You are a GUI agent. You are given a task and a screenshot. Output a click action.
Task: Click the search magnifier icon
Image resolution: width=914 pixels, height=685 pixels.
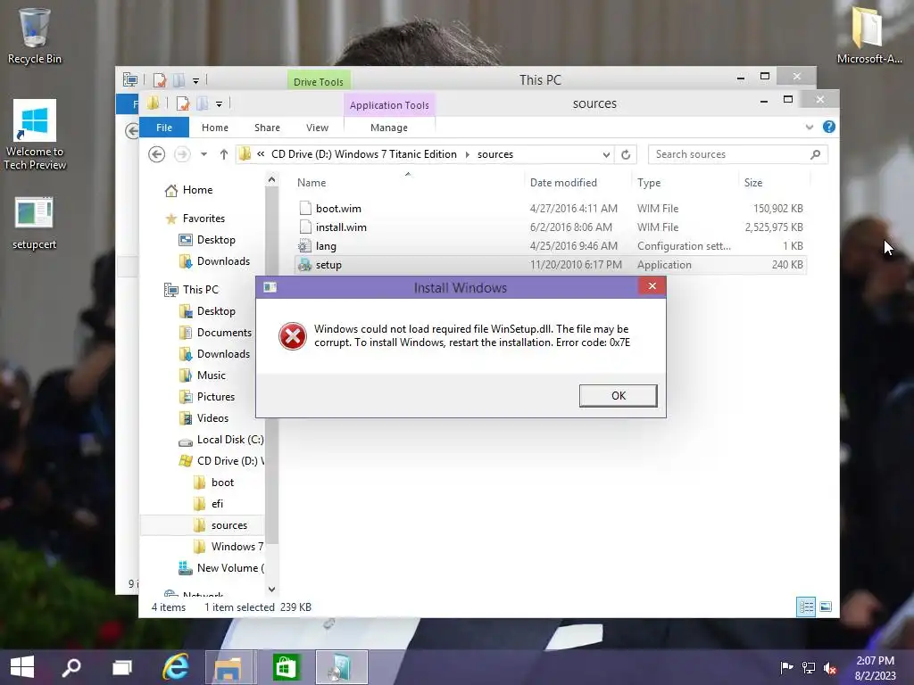coord(816,154)
